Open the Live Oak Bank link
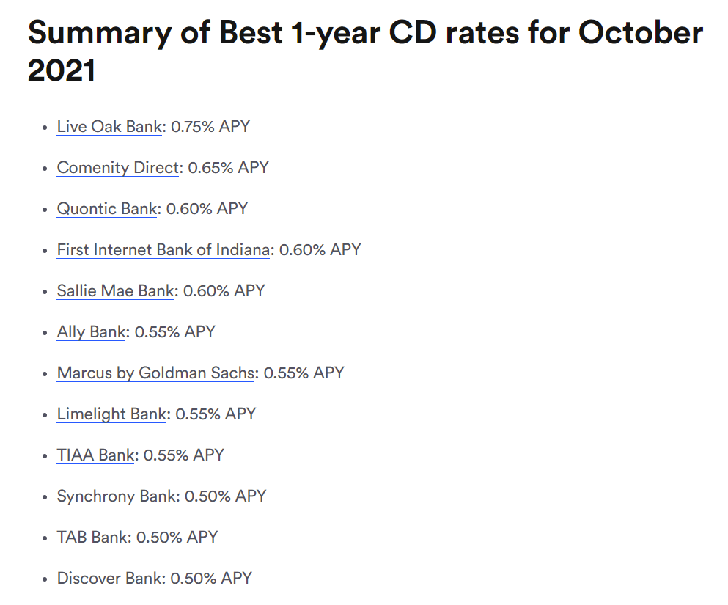 coord(109,127)
